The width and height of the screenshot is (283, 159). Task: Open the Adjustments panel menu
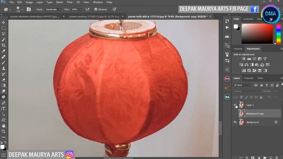282,49
